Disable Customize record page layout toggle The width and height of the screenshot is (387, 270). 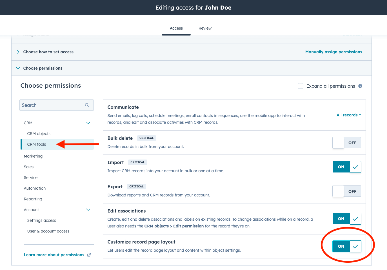pos(347,246)
